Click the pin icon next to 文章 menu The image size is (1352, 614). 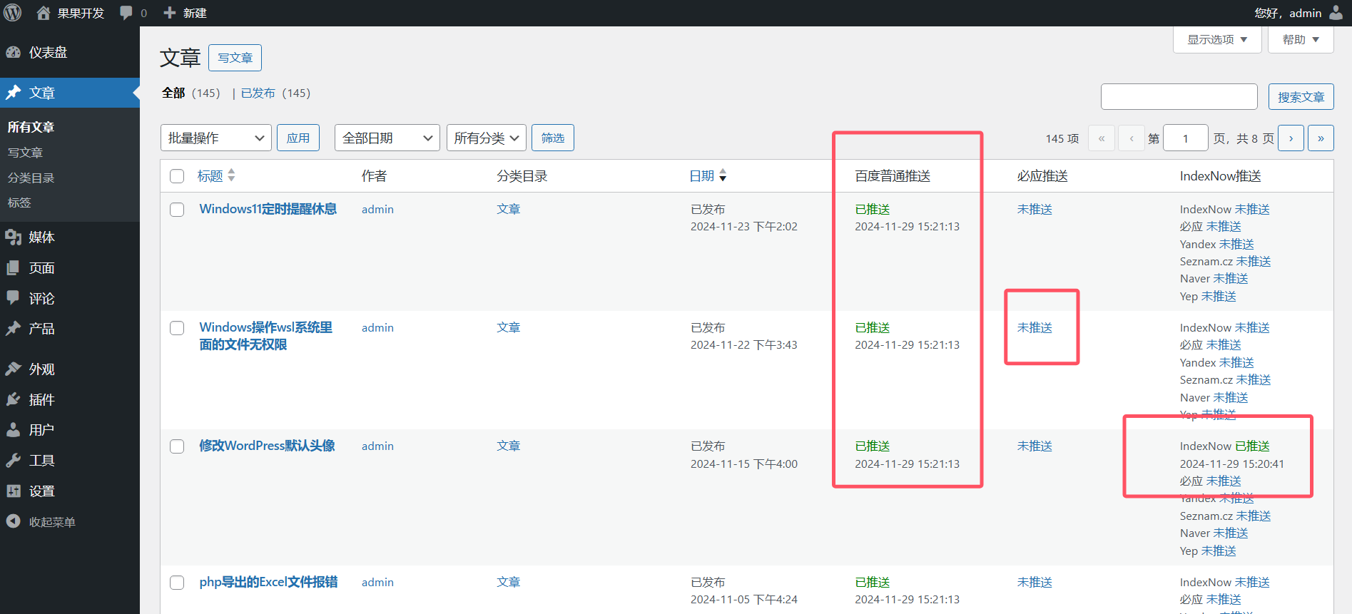pyautogui.click(x=14, y=93)
